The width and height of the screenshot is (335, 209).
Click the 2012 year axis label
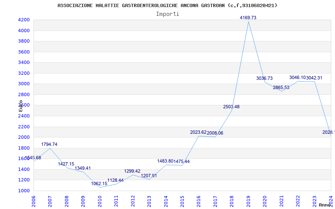pos(133,201)
